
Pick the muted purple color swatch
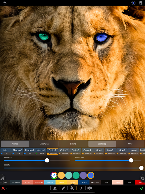click(83, 175)
